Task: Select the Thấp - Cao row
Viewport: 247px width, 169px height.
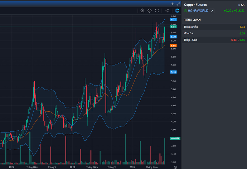Action: (214, 40)
